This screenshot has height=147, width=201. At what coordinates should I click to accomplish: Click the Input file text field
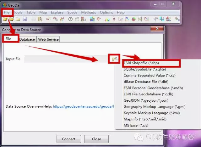pyautogui.click(x=66, y=59)
